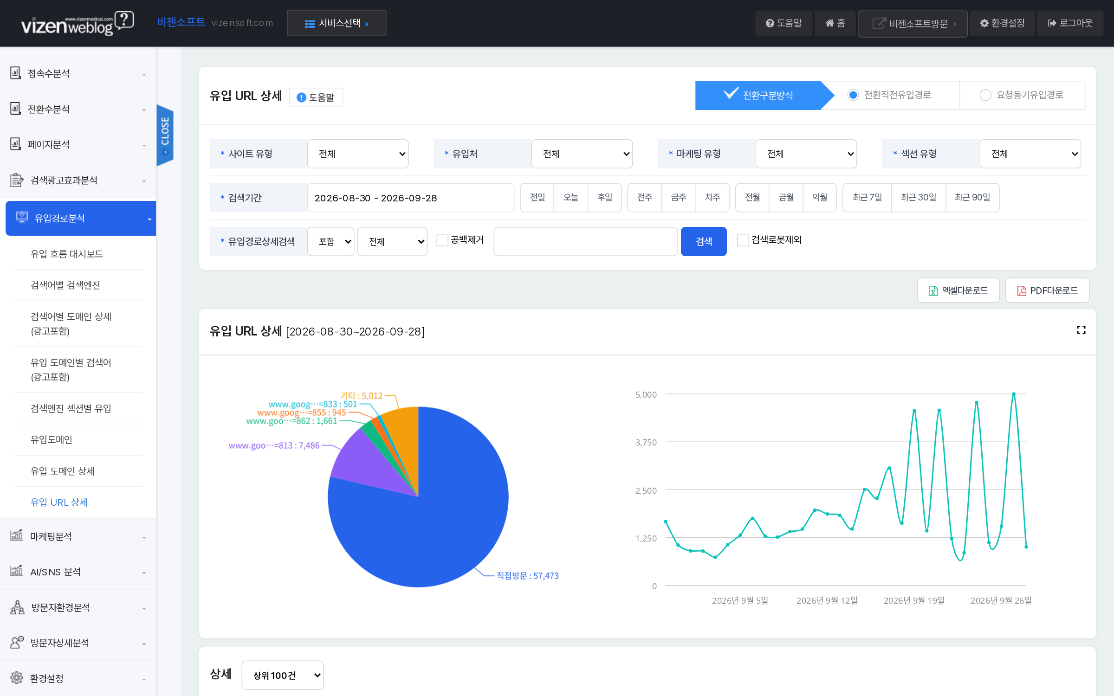Select 전환직전유입경로 radio button

pos(853,95)
